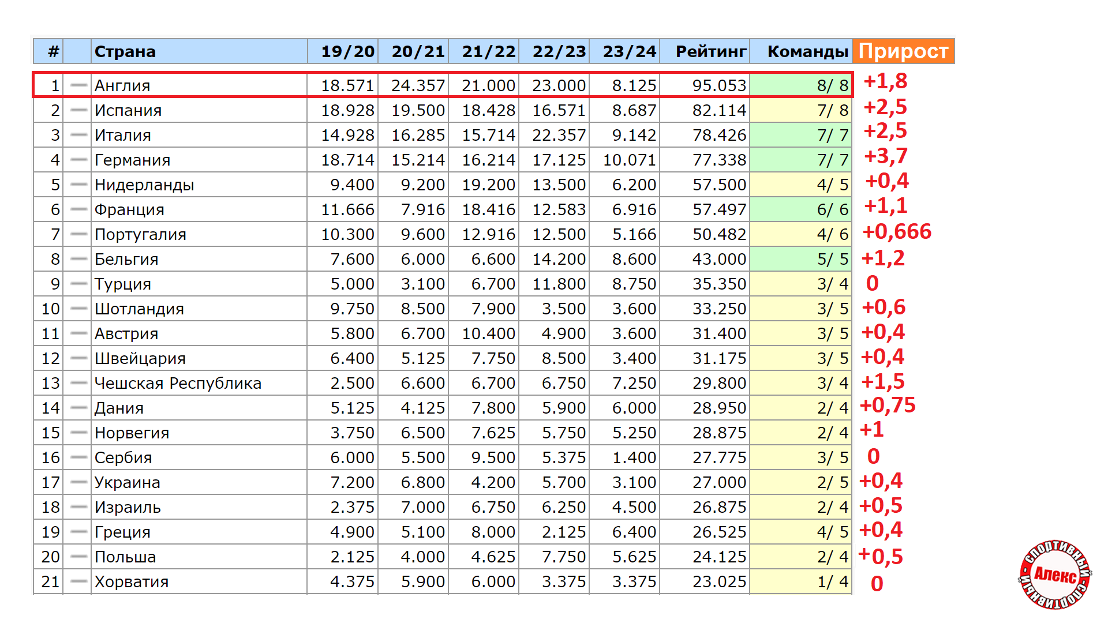Click the dash trend icon in Хорватия row
Screen dimensions: 1108x623
click(x=78, y=581)
